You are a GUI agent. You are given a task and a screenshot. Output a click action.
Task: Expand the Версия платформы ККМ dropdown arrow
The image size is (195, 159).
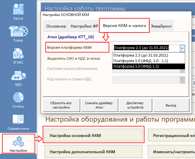182,48
